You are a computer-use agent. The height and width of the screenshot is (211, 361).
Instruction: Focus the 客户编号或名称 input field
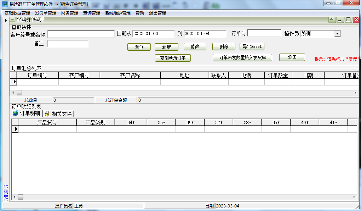coord(81,34)
